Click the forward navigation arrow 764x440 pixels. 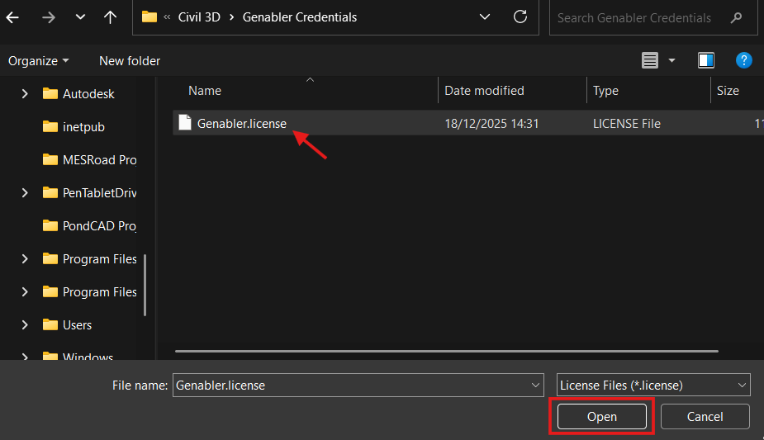(48, 17)
